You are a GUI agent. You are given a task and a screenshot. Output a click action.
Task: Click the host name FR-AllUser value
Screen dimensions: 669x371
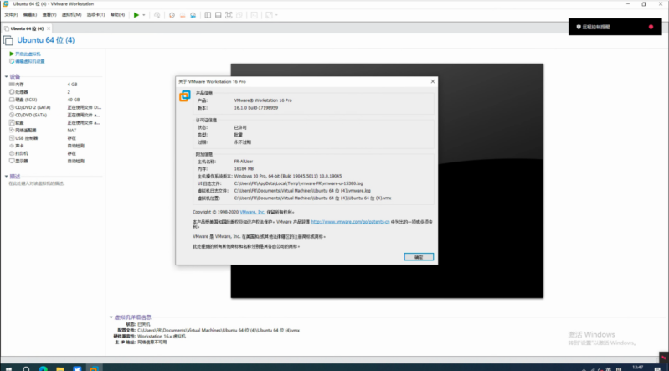click(x=244, y=162)
